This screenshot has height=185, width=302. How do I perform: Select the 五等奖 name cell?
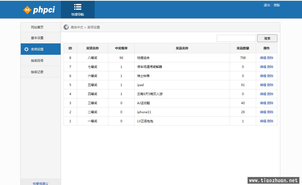coord(93,85)
